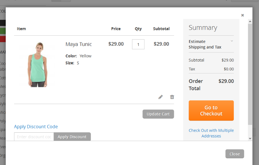The image size is (259, 165).
Task: Click the Estimate Shipping chevron arrow
Action: tap(232, 41)
